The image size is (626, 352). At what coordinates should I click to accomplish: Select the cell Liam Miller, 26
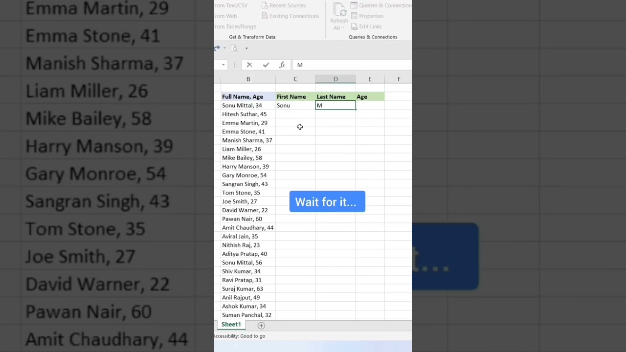[248, 149]
